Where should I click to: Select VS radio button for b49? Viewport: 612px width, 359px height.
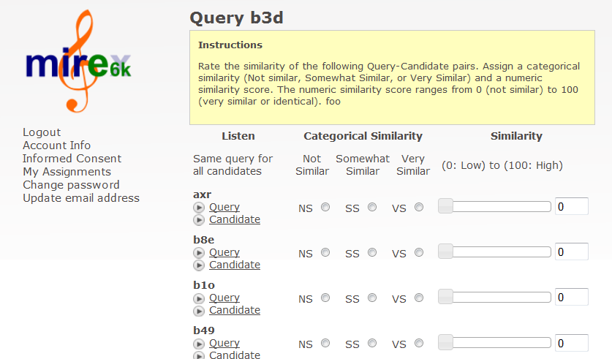(x=419, y=343)
